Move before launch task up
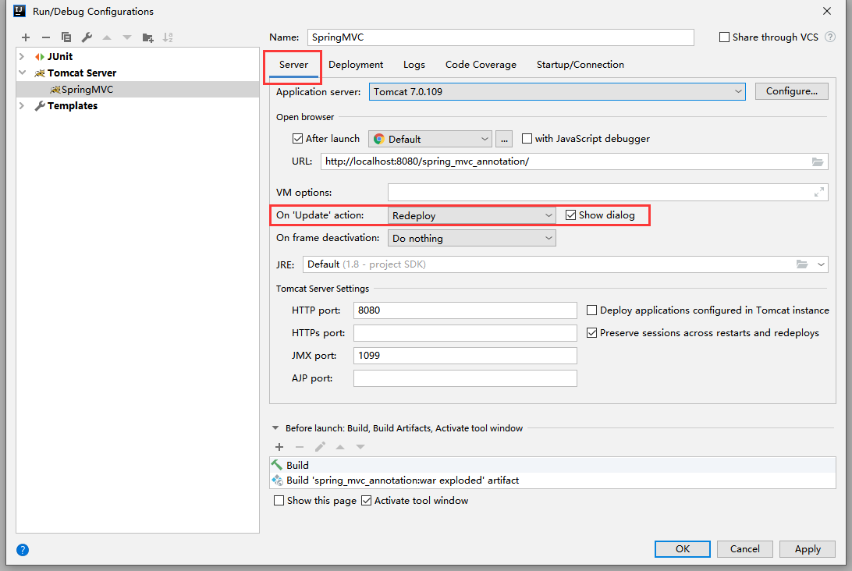This screenshot has width=852, height=571. click(340, 447)
